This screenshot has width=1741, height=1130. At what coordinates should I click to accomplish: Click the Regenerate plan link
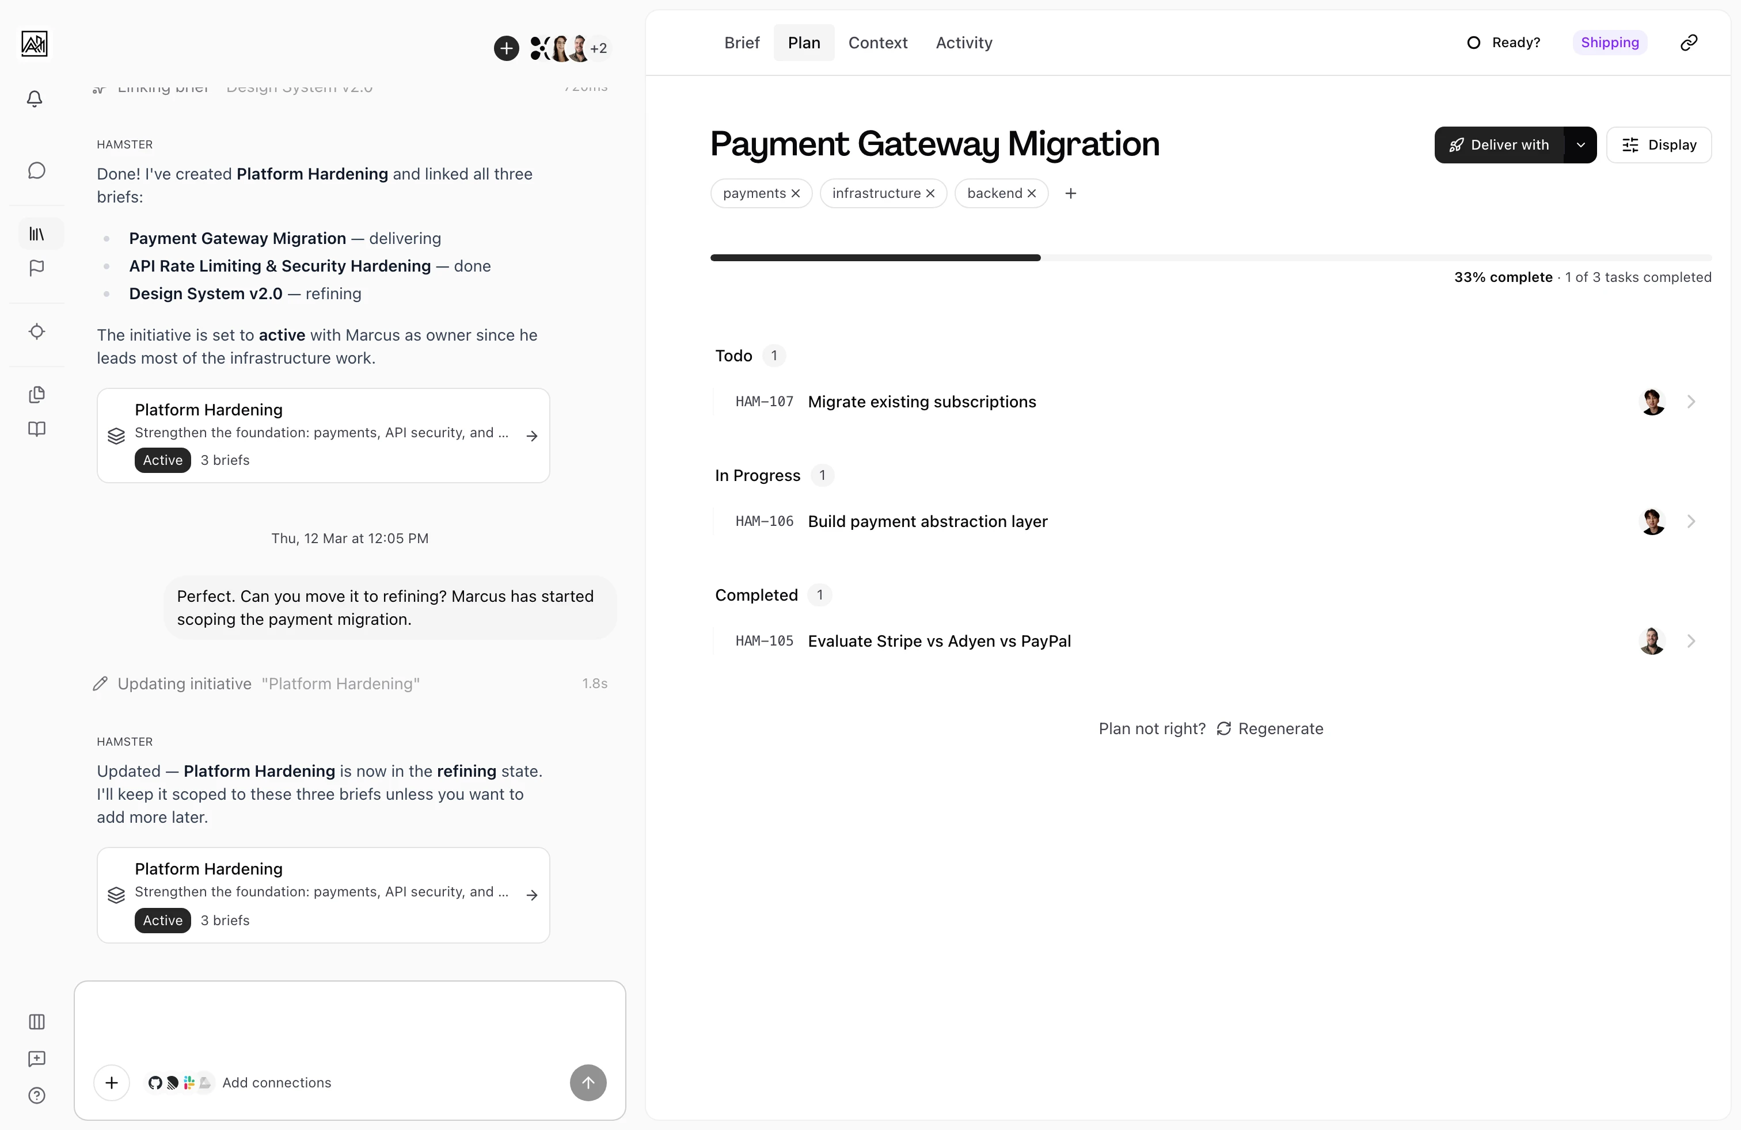coord(1280,728)
